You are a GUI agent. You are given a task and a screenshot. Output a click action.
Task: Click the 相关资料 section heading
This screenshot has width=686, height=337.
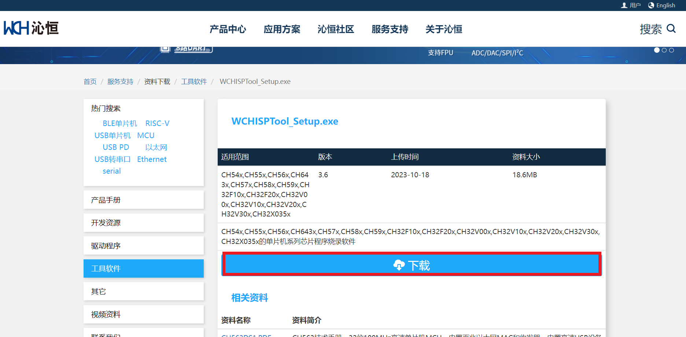pos(250,297)
